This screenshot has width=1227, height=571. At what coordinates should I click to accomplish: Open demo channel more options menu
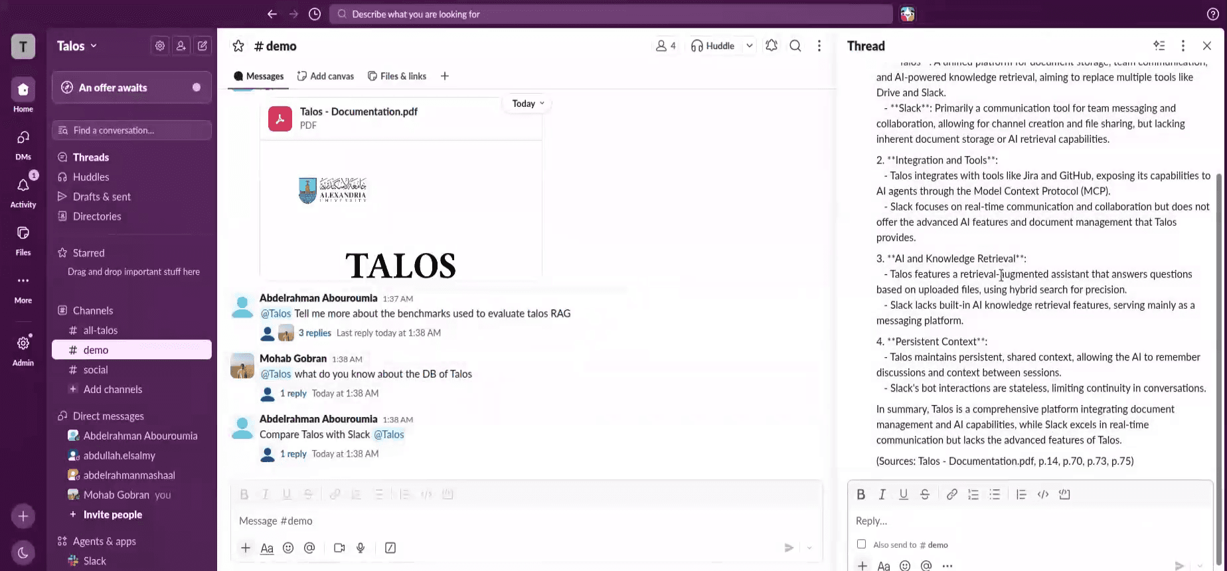[819, 46]
